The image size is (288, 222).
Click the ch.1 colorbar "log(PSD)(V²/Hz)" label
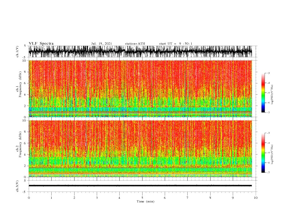click(272, 95)
